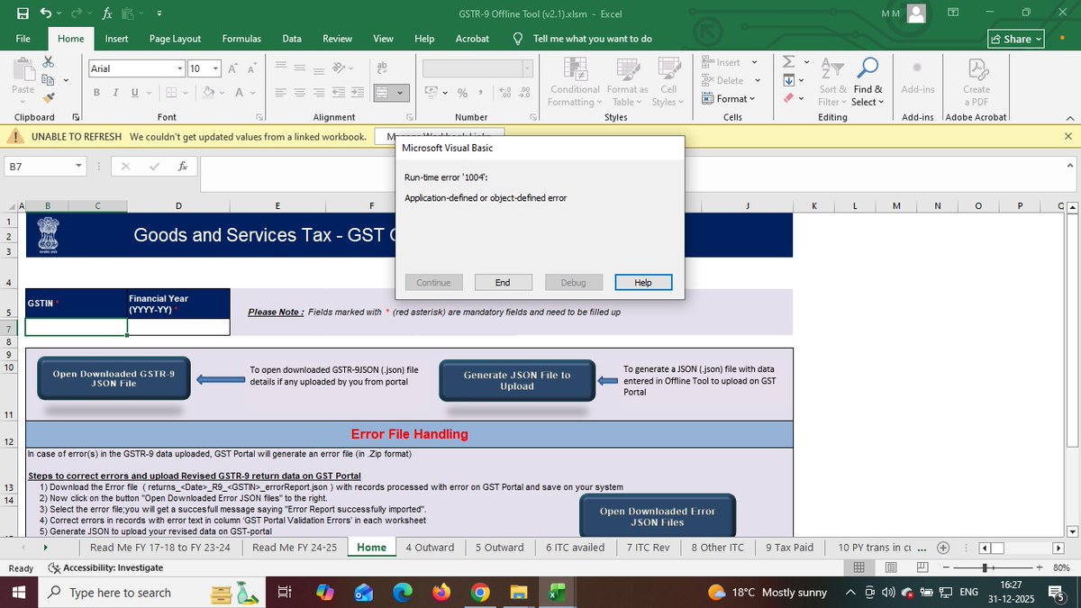Click Open Downloaded Error JSON Files button

658,516
